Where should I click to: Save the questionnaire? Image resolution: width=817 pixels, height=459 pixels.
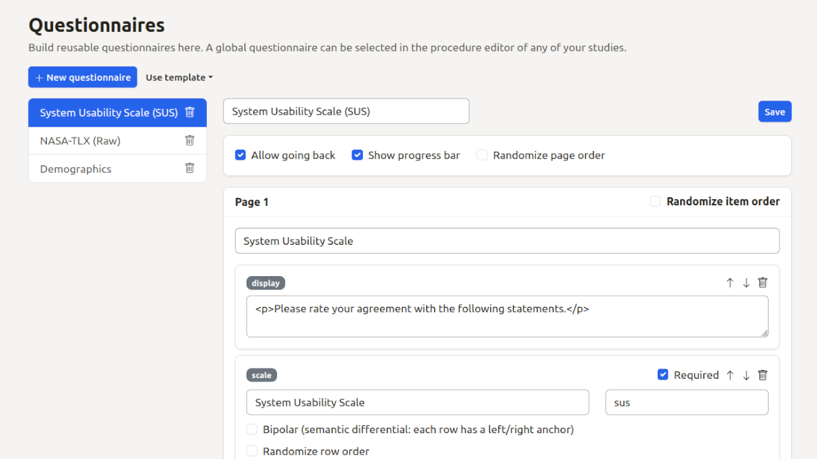[x=775, y=112]
